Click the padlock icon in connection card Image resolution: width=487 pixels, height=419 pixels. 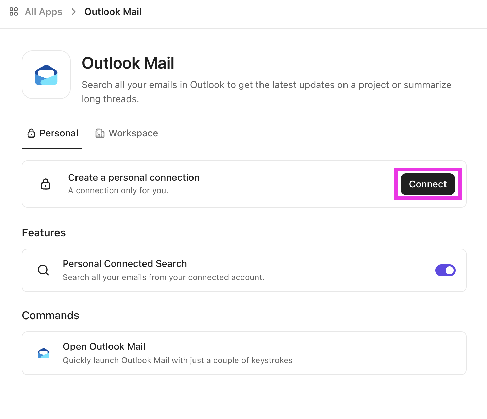click(46, 184)
